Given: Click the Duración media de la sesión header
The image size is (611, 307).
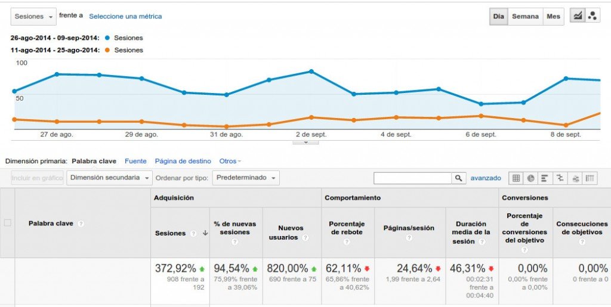Looking at the screenshot, I should click(471, 232).
